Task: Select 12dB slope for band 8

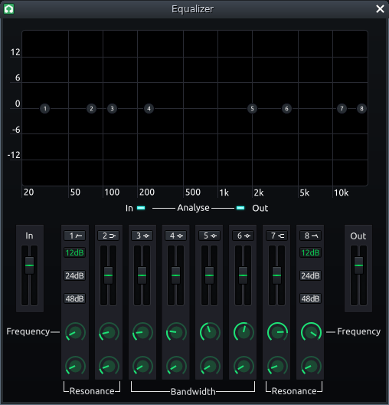Action: [x=310, y=252]
